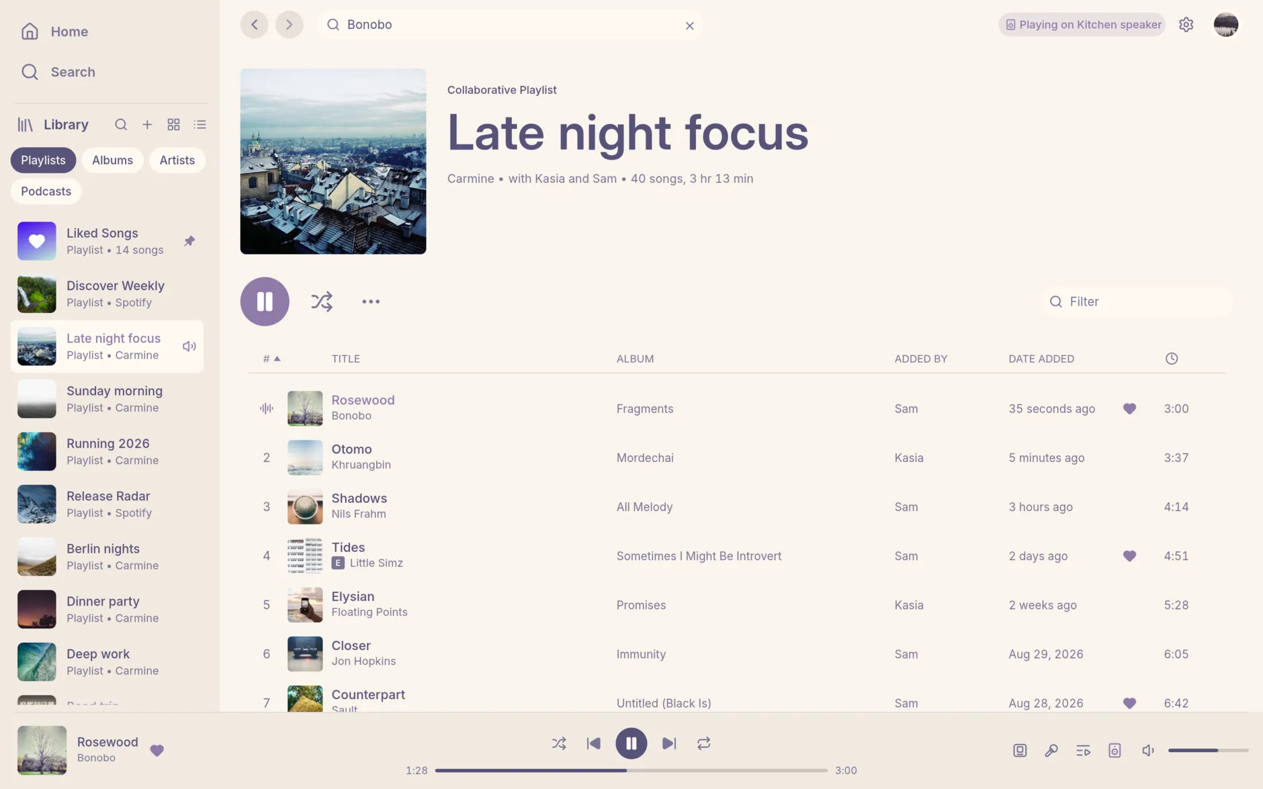1263x789 pixels.
Task: Unlike Rosewood in the track list
Action: pos(1129,408)
